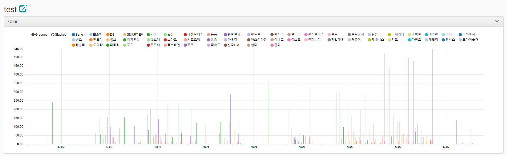The image size is (506, 156).
Task: Toggle the 기아 legend series
Action: click(x=152, y=35)
